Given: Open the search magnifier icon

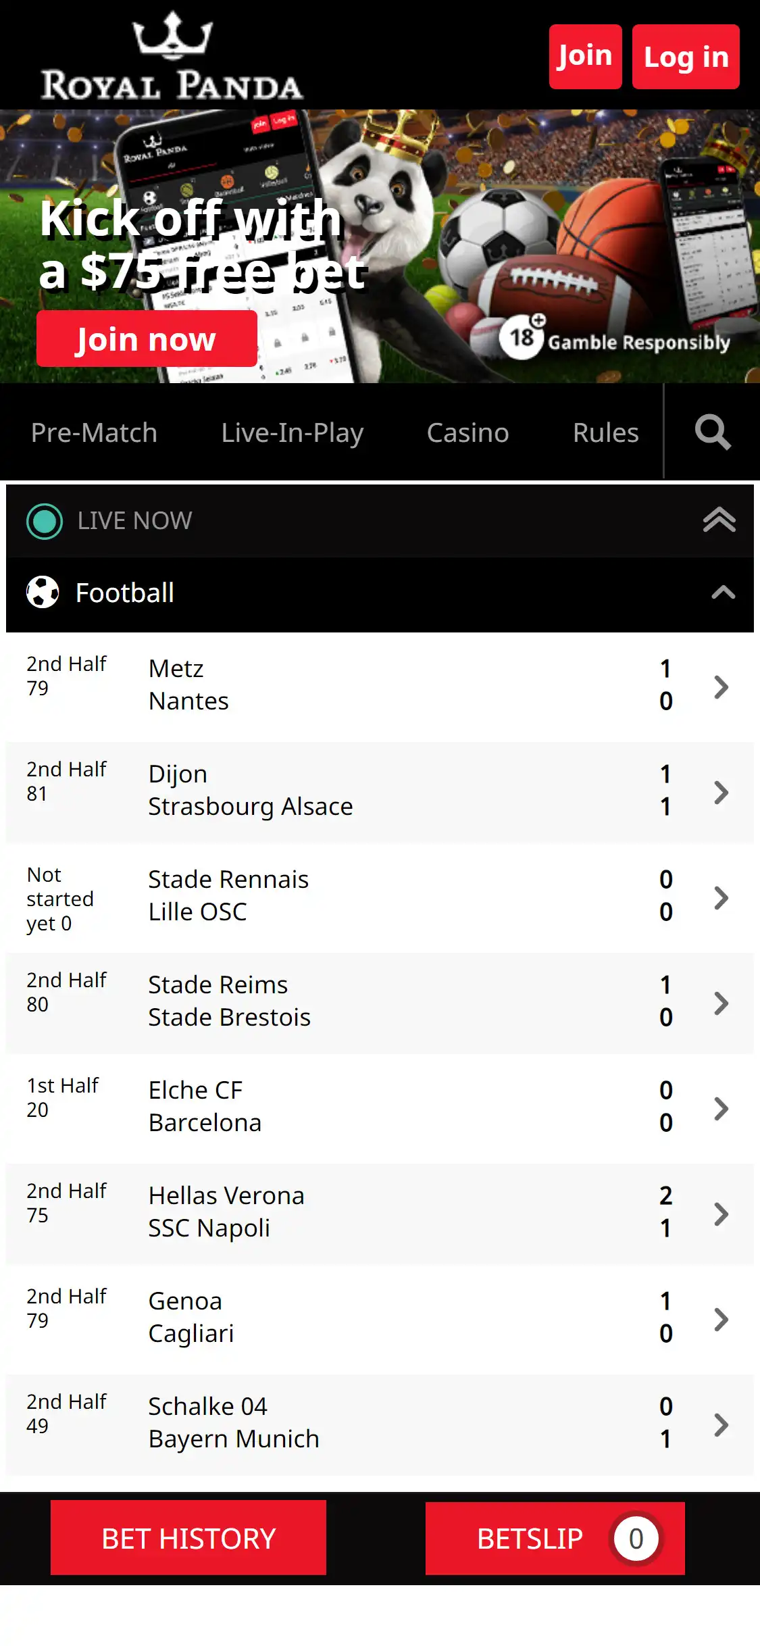Looking at the screenshot, I should click(x=713, y=432).
